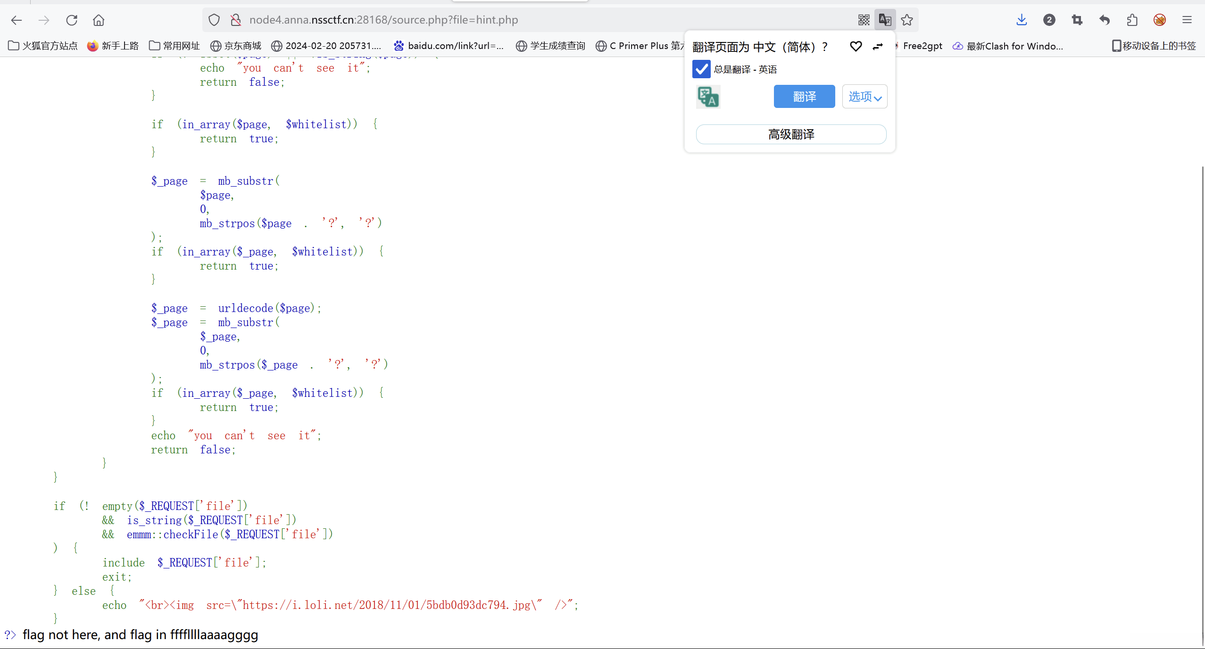Click the browser back arrow
Viewport: 1205px width, 649px height.
click(17, 20)
